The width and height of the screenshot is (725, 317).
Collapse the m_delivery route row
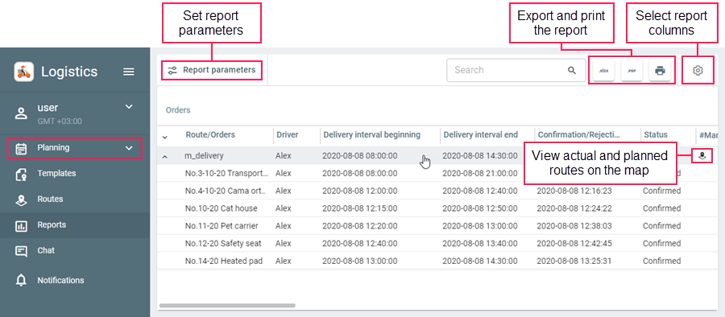click(165, 157)
